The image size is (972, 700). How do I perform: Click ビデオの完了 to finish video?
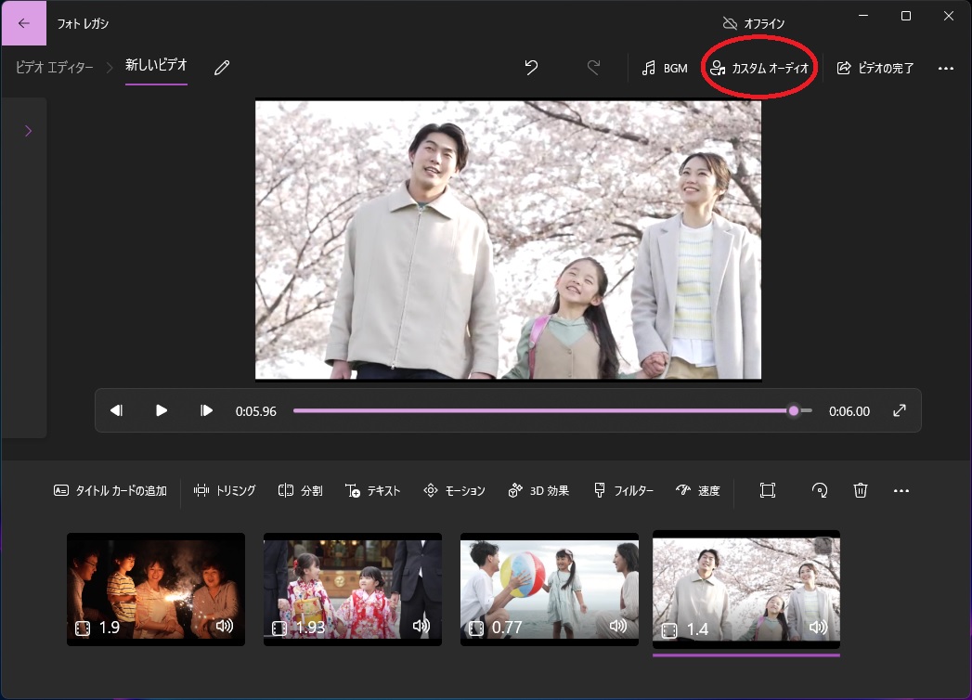pyautogui.click(x=875, y=68)
